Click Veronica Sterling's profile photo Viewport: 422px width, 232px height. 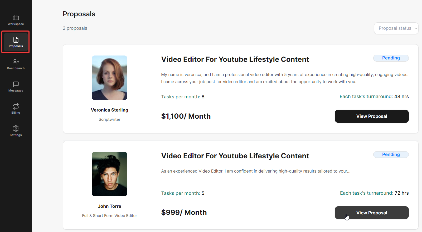pyautogui.click(x=109, y=78)
